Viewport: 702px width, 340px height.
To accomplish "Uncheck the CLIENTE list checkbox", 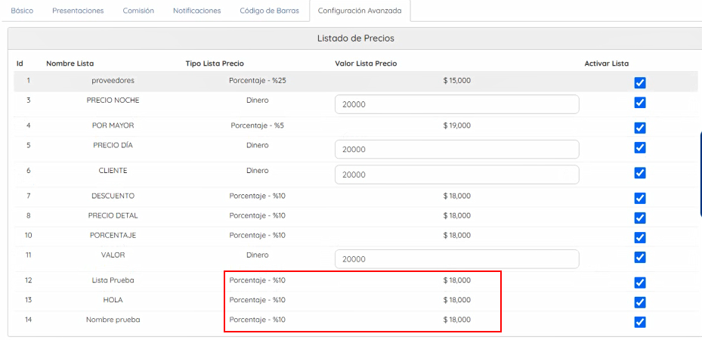I will (640, 173).
